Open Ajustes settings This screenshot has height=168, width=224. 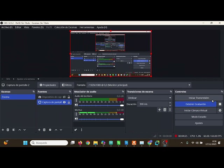click(199, 123)
